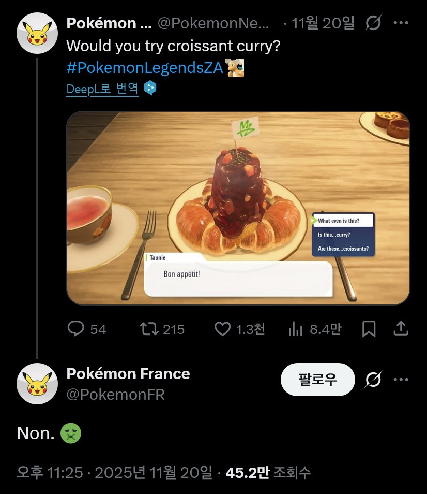Open Pokémon France's Pikachu profile avatar
427x494 pixels.
37,384
